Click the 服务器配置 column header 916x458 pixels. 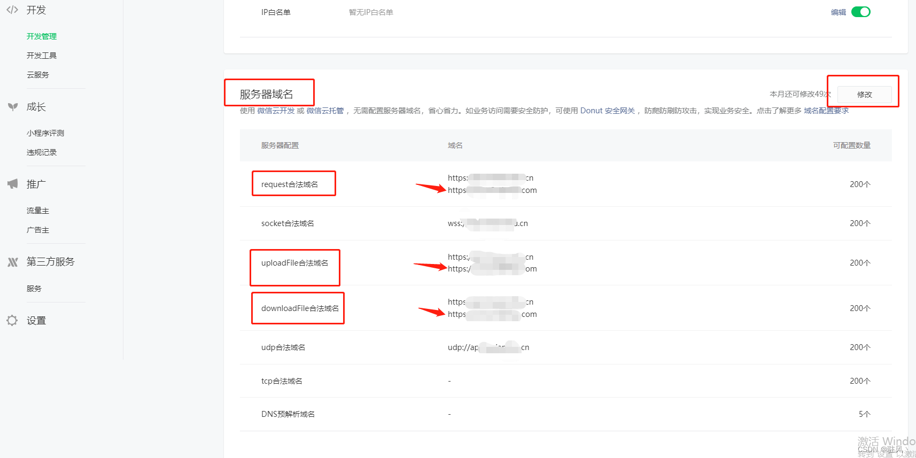point(280,145)
